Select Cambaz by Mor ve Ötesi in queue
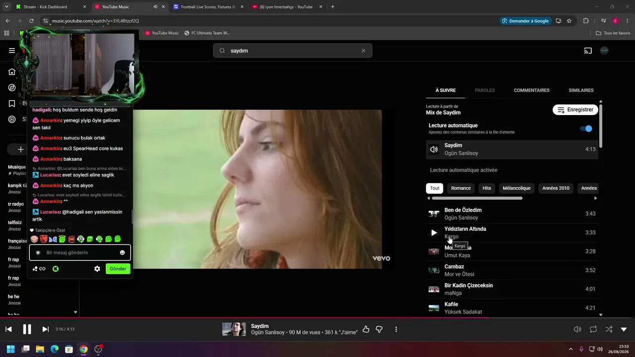The image size is (635, 357). [x=512, y=270]
